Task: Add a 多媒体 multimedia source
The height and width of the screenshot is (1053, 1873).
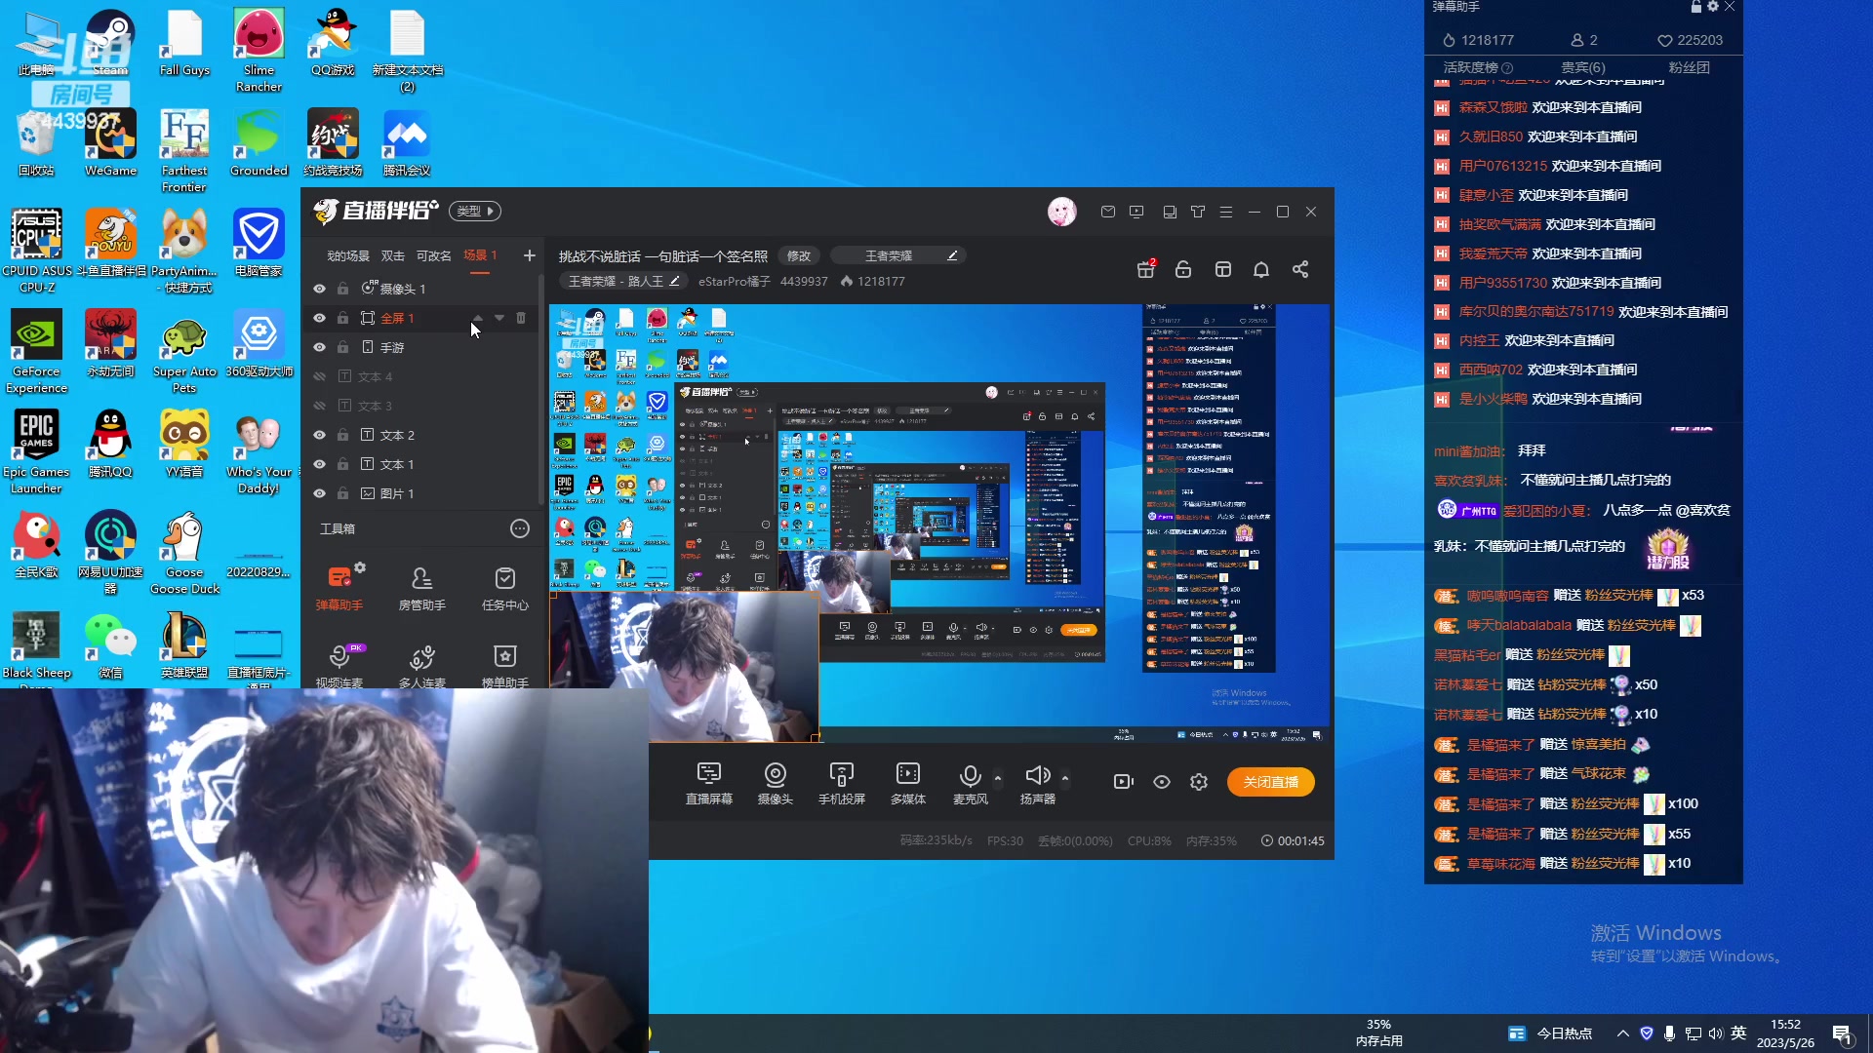Action: tap(907, 783)
